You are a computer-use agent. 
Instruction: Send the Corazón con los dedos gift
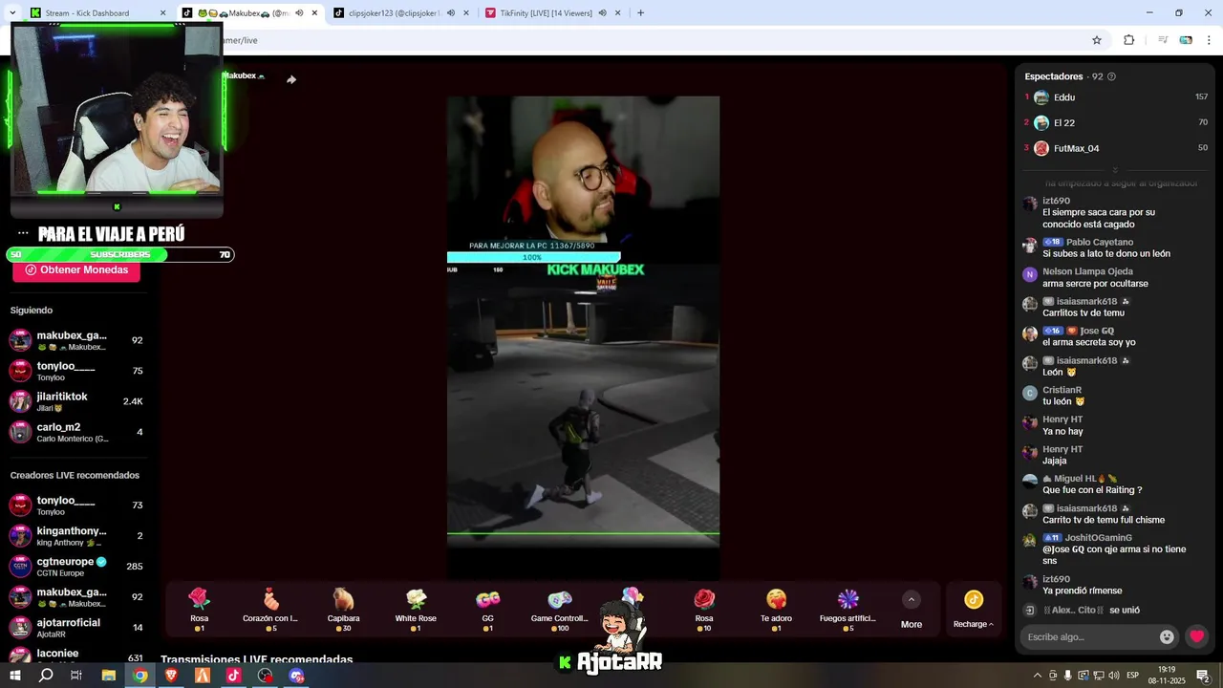click(270, 610)
